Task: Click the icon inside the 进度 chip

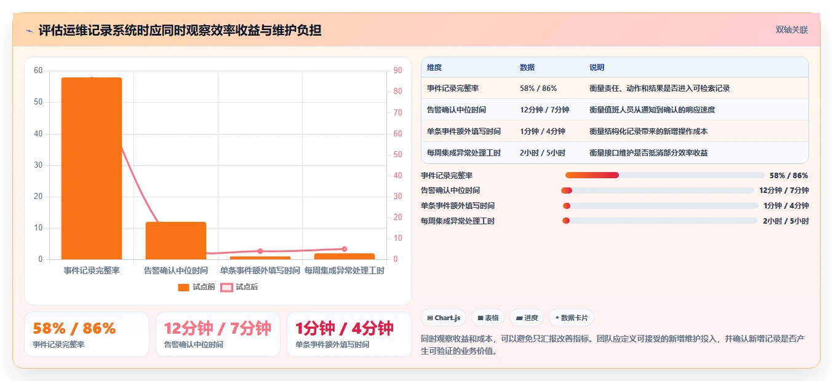Action: click(x=519, y=318)
